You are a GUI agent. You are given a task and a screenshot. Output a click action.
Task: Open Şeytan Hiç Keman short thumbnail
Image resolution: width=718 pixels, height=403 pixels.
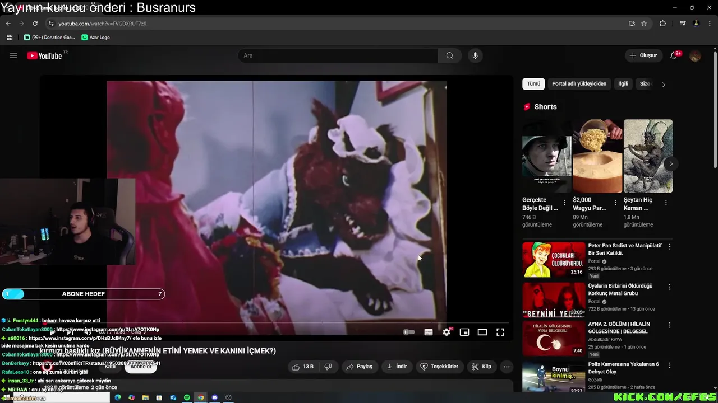(x=648, y=156)
